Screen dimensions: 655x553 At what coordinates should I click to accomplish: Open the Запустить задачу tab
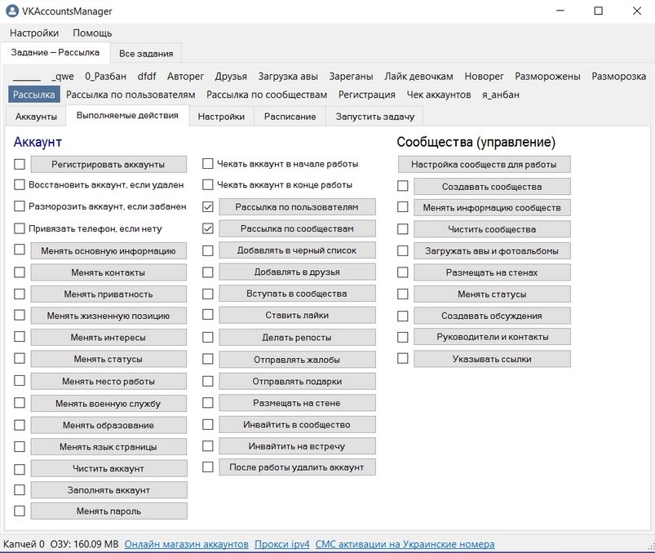(x=375, y=117)
